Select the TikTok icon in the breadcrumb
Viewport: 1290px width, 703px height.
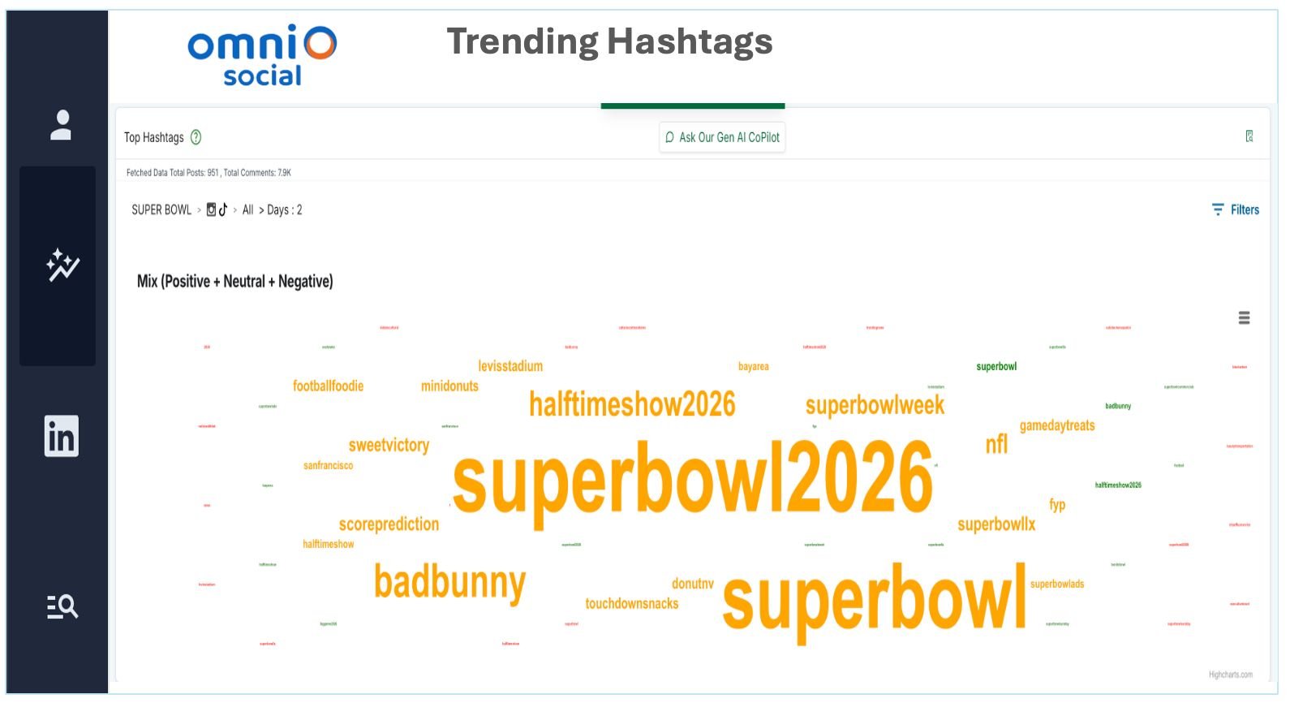225,209
